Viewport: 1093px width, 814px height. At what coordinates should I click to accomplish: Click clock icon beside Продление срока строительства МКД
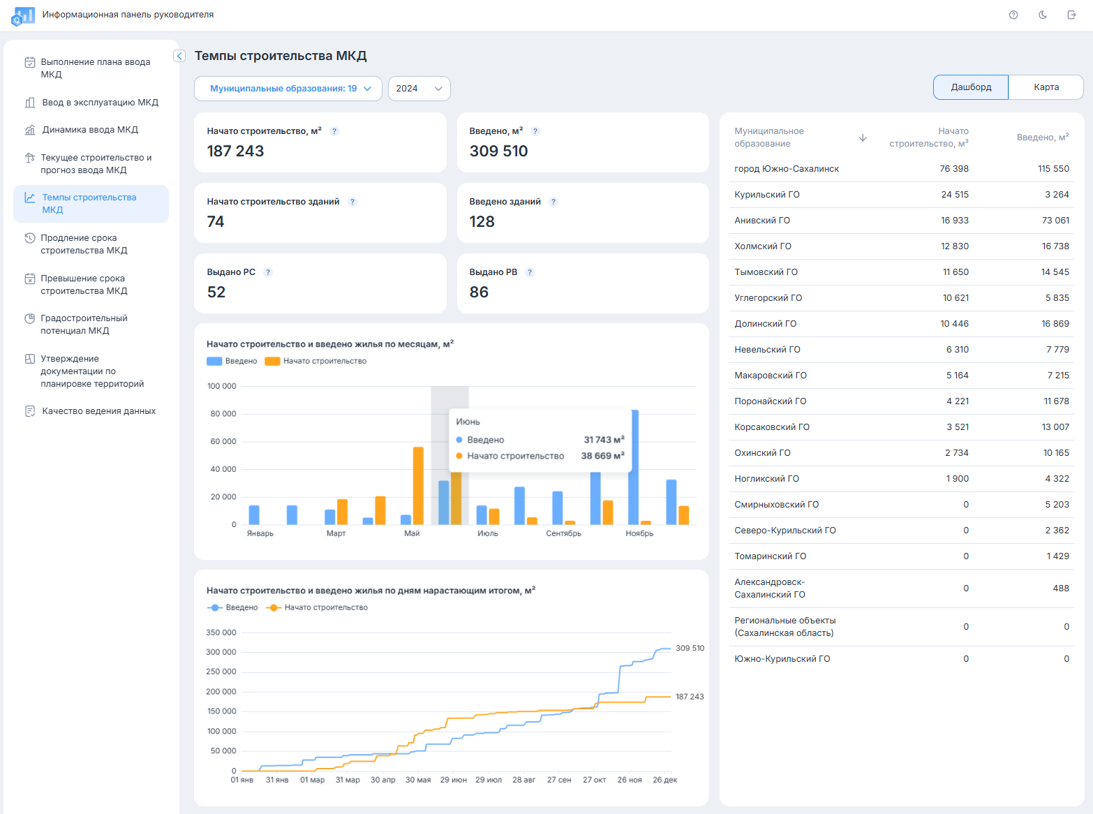(x=30, y=238)
